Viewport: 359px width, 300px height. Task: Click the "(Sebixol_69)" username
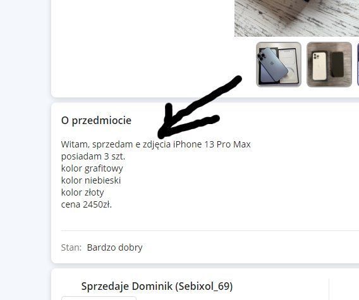coord(204,286)
